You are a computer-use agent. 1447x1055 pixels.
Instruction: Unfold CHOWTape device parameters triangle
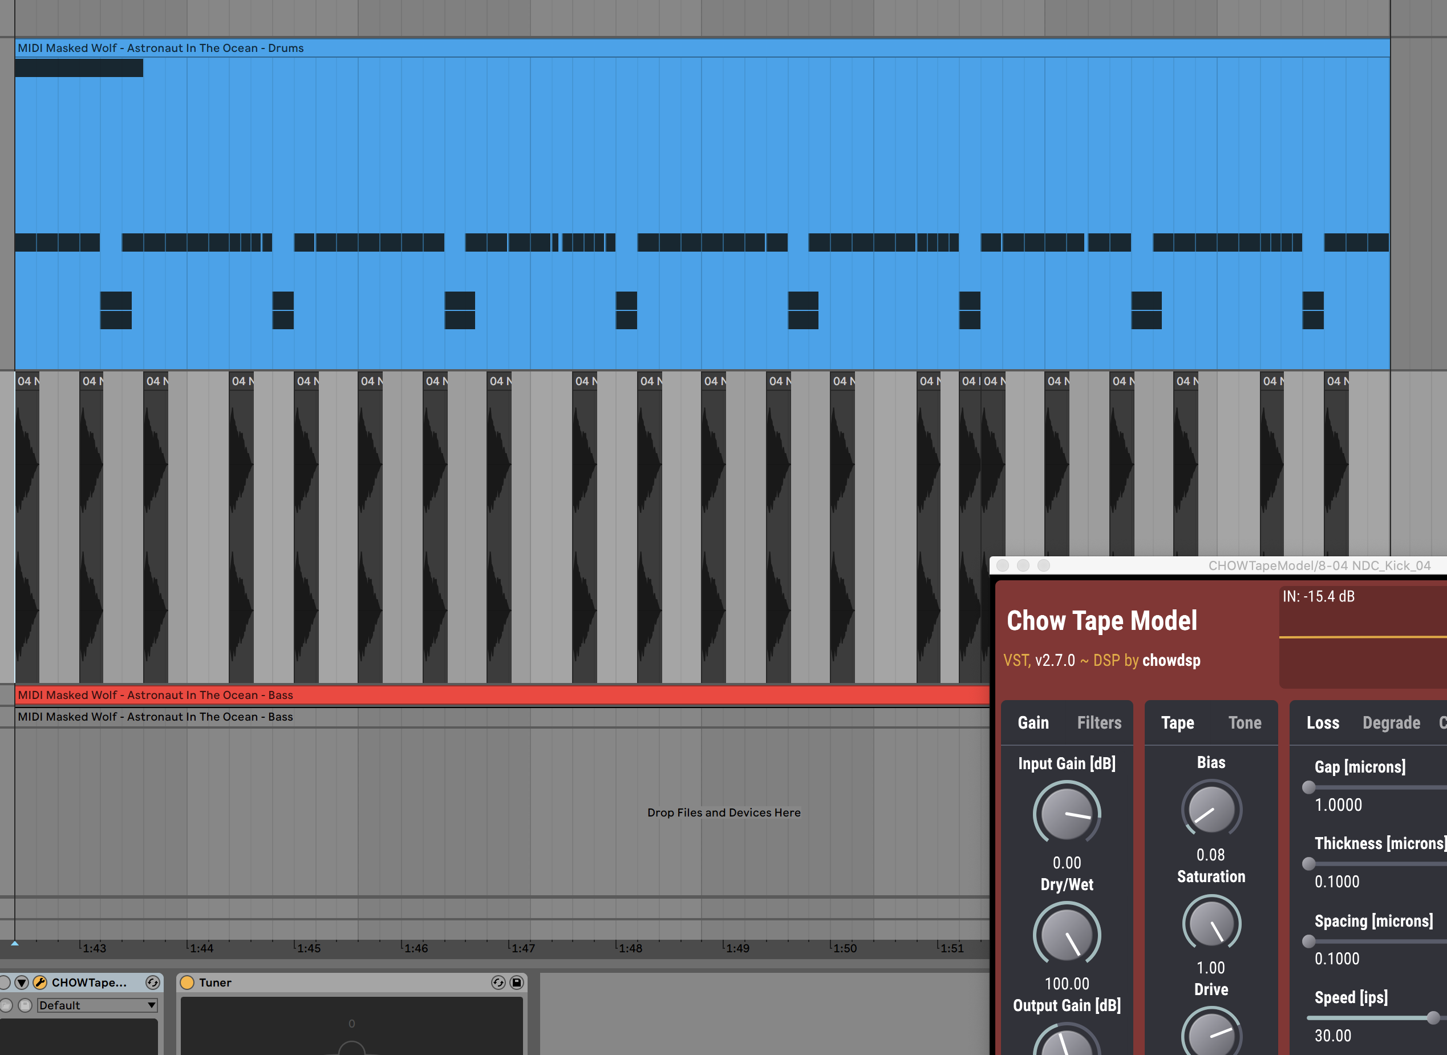22,982
